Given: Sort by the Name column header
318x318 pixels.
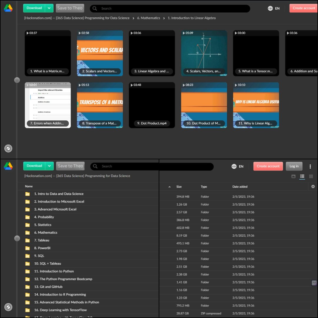Looking at the screenshot, I should pos(29,186).
